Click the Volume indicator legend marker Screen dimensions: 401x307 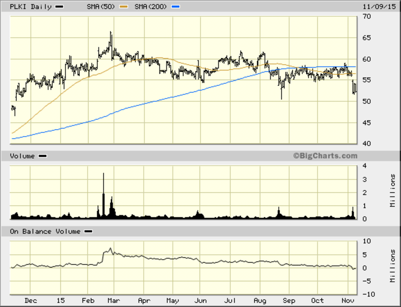click(x=42, y=156)
